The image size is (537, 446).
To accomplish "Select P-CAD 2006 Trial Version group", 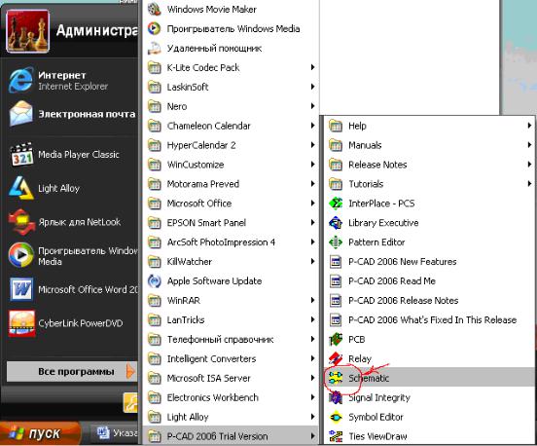I will 232,436.
